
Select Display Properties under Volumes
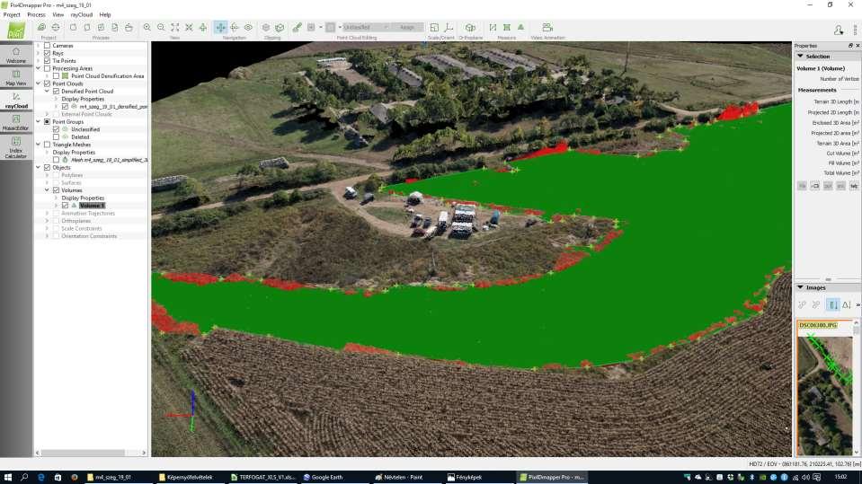click(x=83, y=198)
